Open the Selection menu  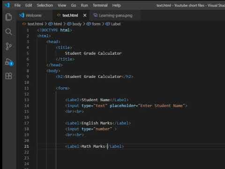click(45, 6)
